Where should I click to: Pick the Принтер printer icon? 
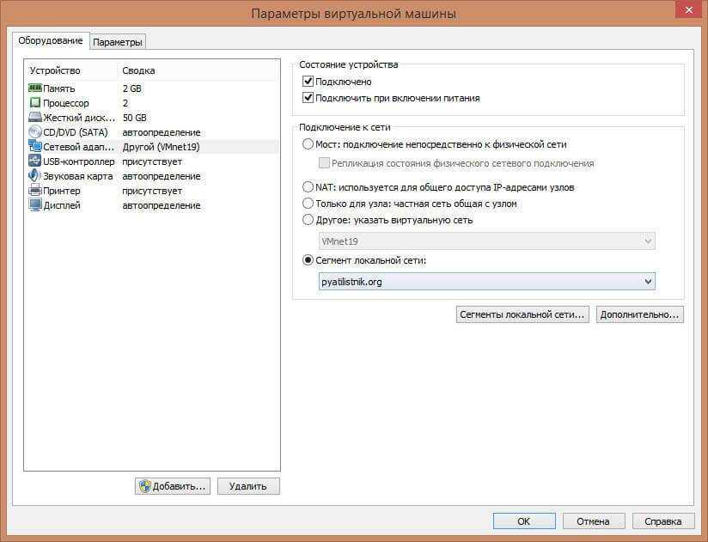tap(35, 191)
